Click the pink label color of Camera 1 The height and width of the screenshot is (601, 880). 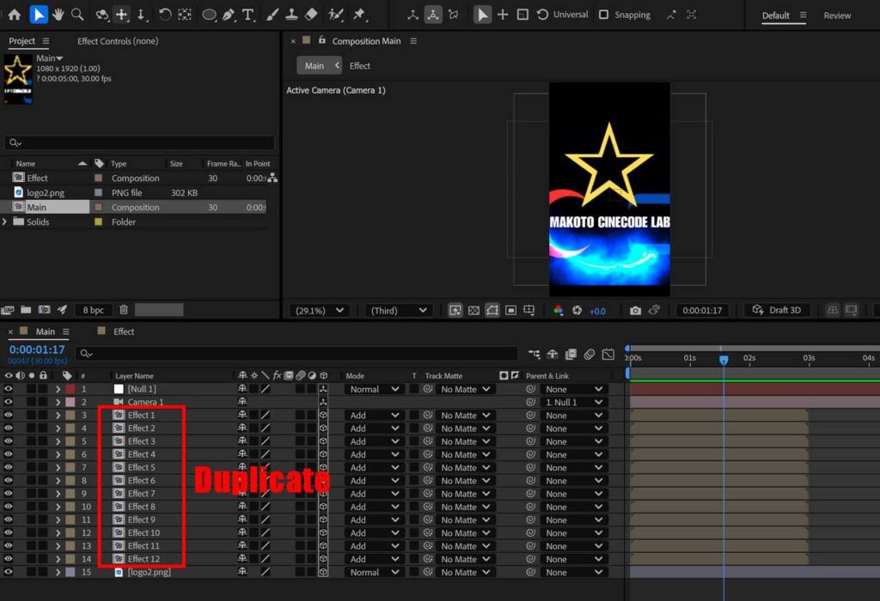click(x=70, y=402)
